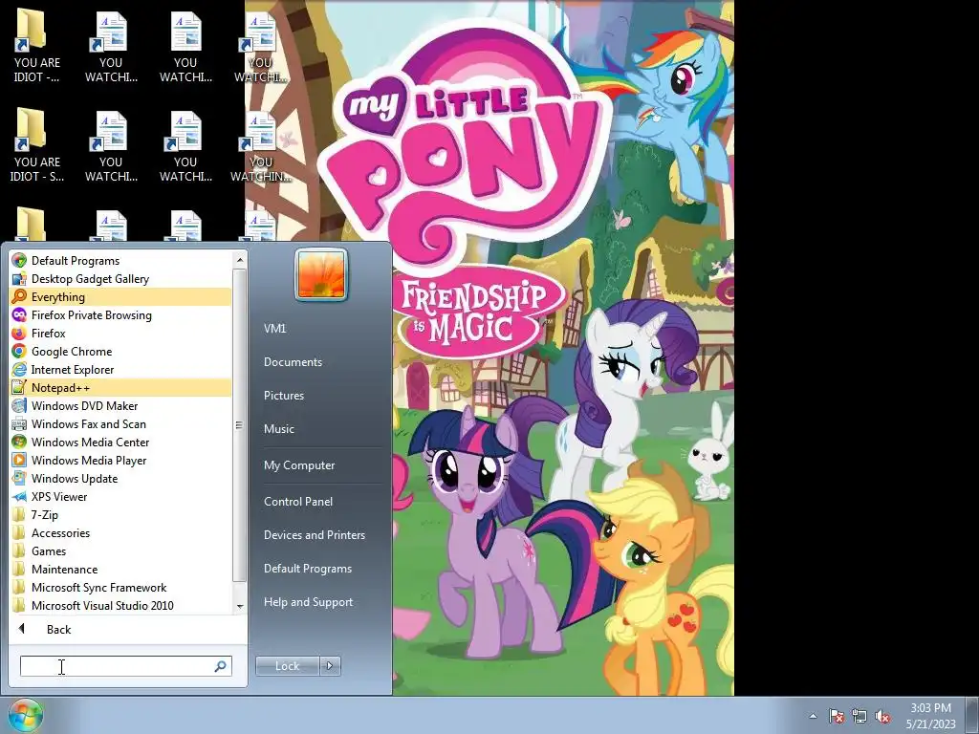Select the YOU ARE IDIOT - S... desktop folder
Image resolution: width=979 pixels, height=734 pixels.
pos(36,146)
